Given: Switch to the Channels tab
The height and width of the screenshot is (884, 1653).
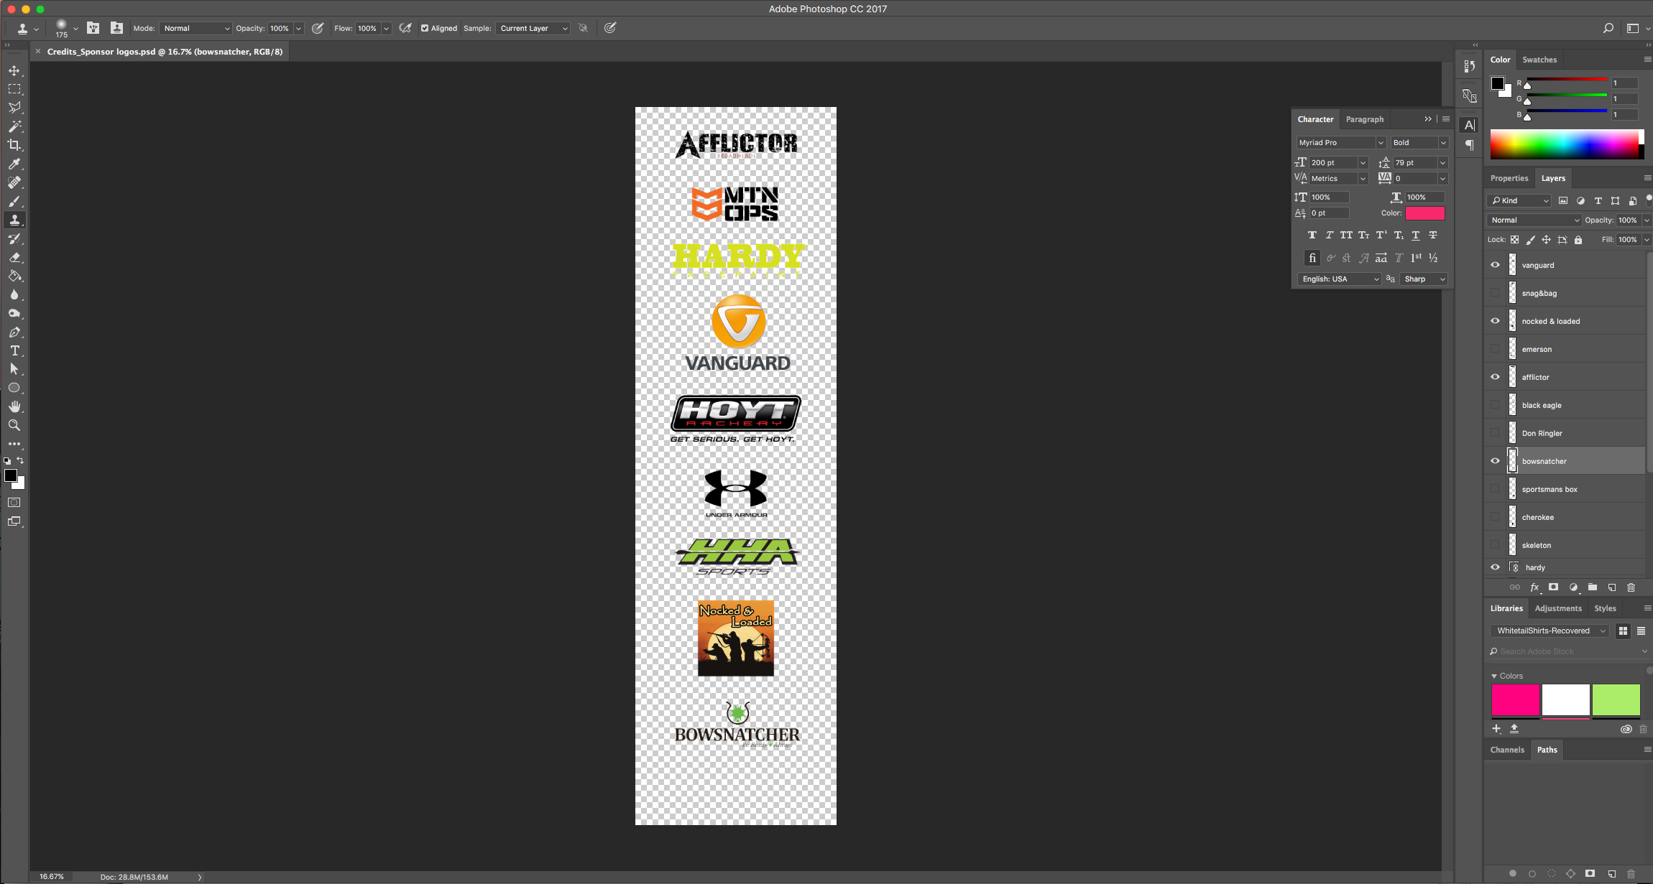Looking at the screenshot, I should pos(1507,750).
